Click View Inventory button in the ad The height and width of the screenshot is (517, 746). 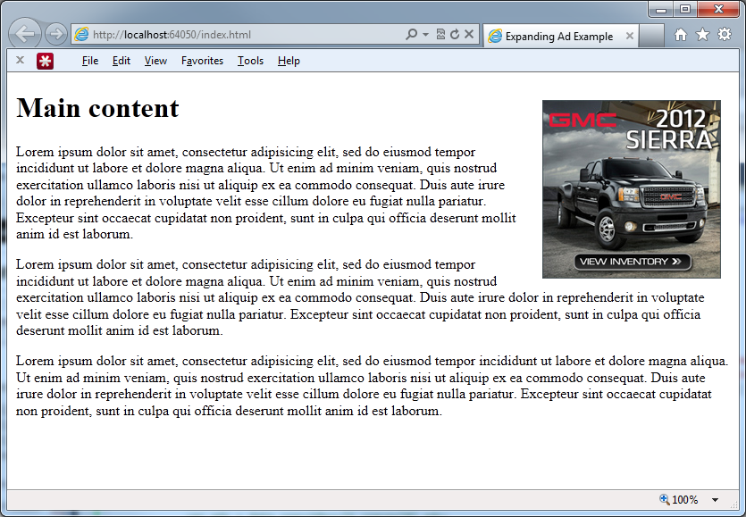[x=633, y=262]
